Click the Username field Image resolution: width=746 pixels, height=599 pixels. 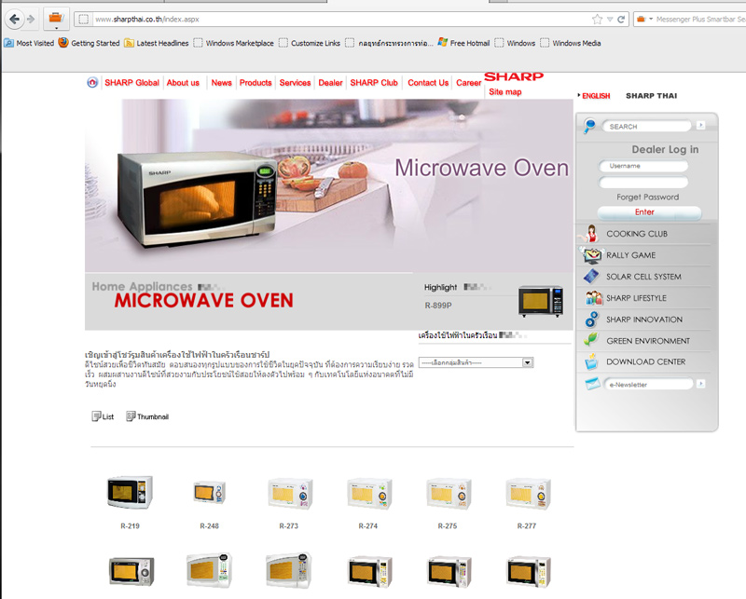(x=643, y=166)
